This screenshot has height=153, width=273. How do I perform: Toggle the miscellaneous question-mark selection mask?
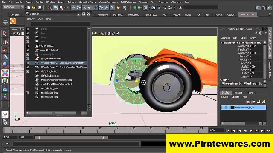point(112,8)
